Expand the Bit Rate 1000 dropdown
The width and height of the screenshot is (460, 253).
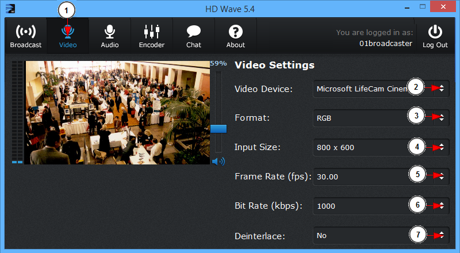[381, 206]
